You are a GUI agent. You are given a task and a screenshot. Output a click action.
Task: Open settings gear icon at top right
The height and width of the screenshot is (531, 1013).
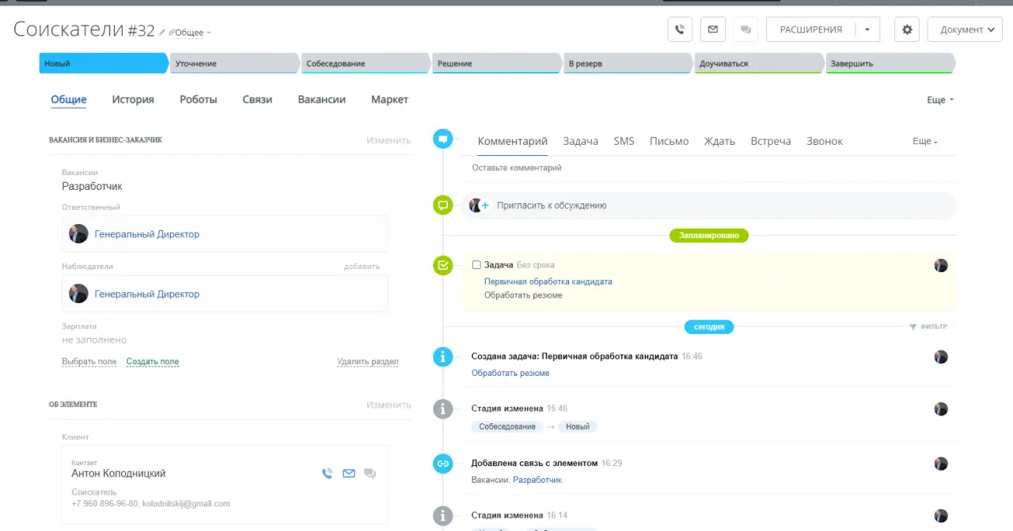click(x=907, y=30)
